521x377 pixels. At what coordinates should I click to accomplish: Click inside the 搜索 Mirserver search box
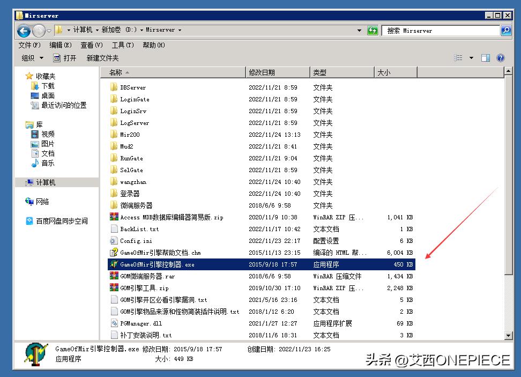point(441,31)
